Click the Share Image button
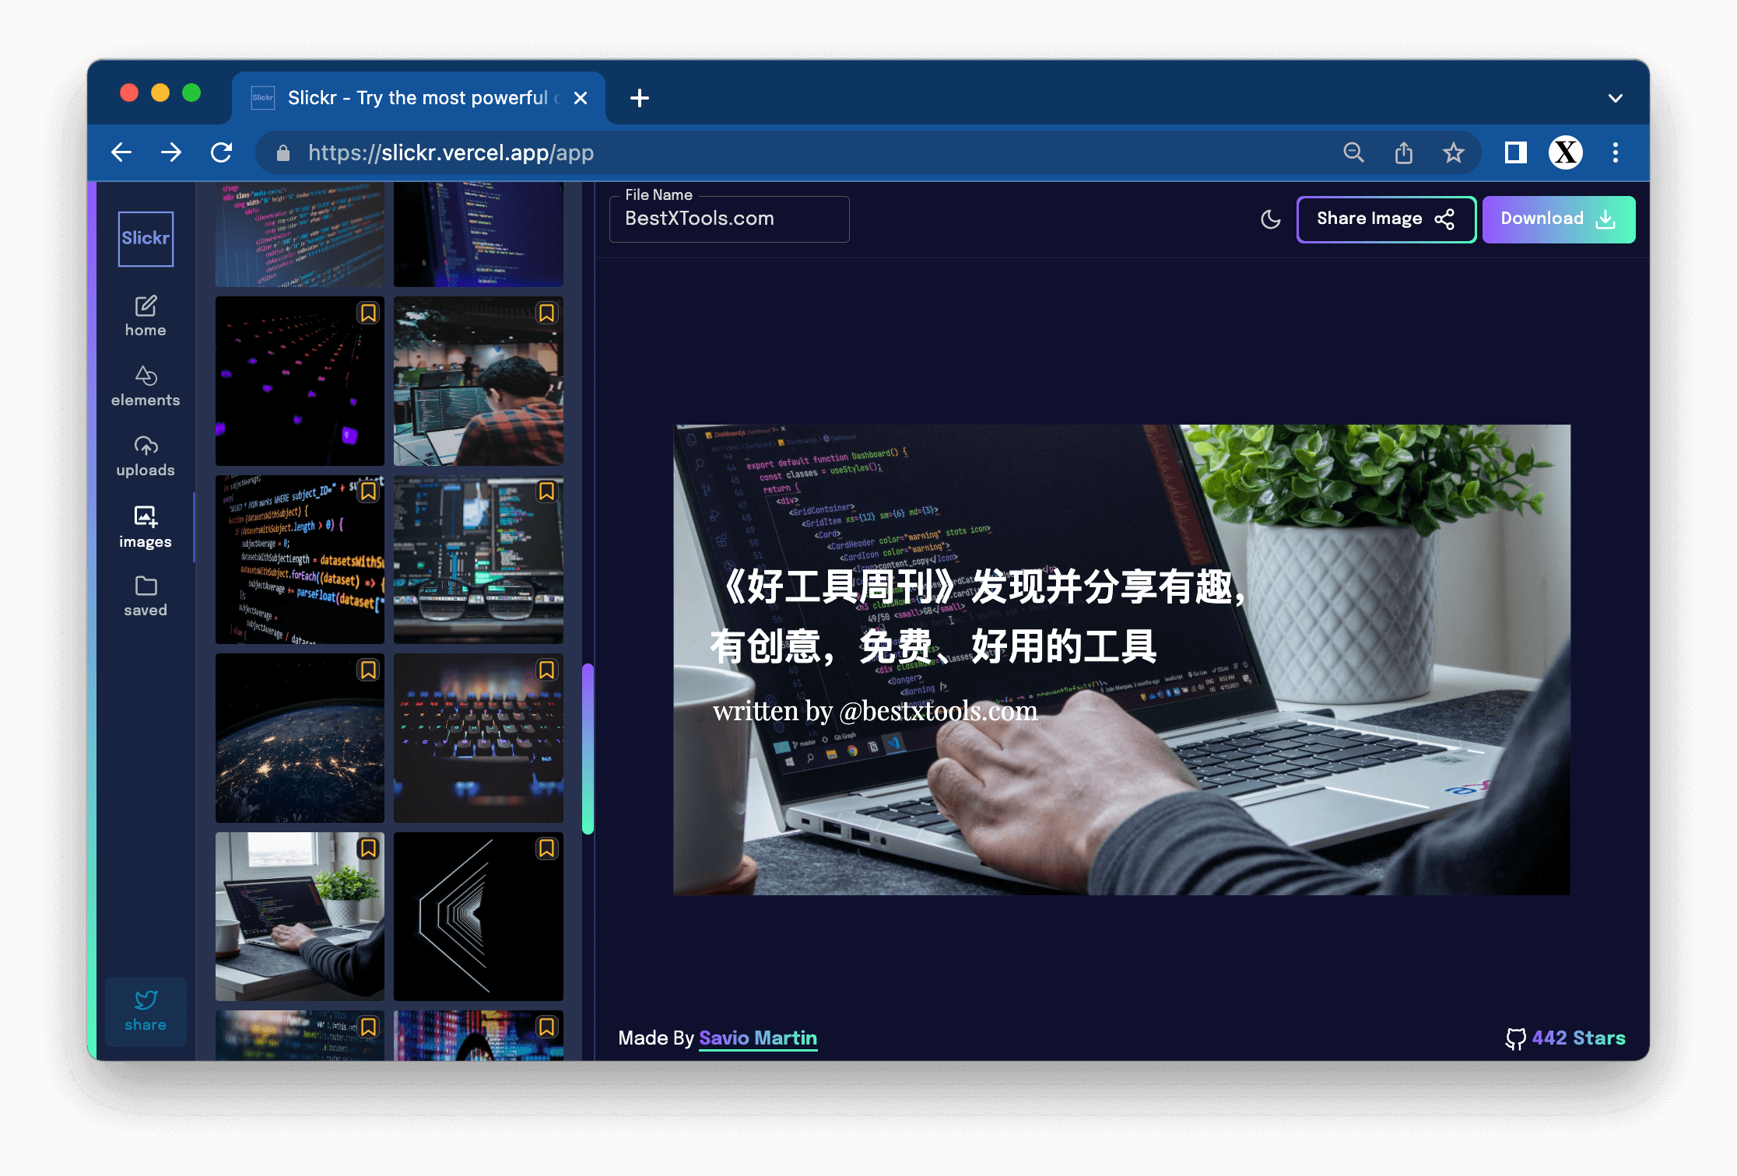Screen dimensions: 1737x1176 [x=1385, y=219]
